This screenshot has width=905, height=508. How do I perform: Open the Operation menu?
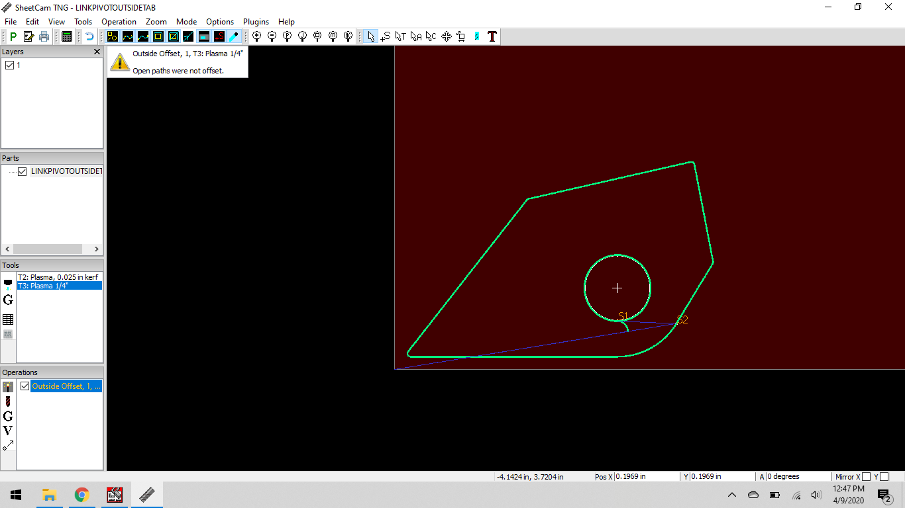click(x=119, y=22)
